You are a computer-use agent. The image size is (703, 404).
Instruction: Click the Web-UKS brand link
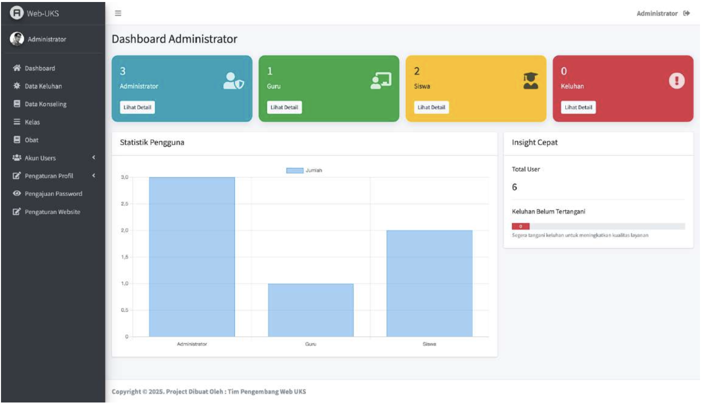pyautogui.click(x=42, y=13)
